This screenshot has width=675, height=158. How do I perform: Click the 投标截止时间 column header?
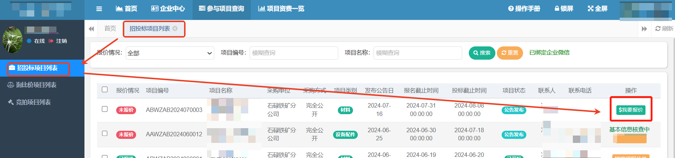click(469, 91)
